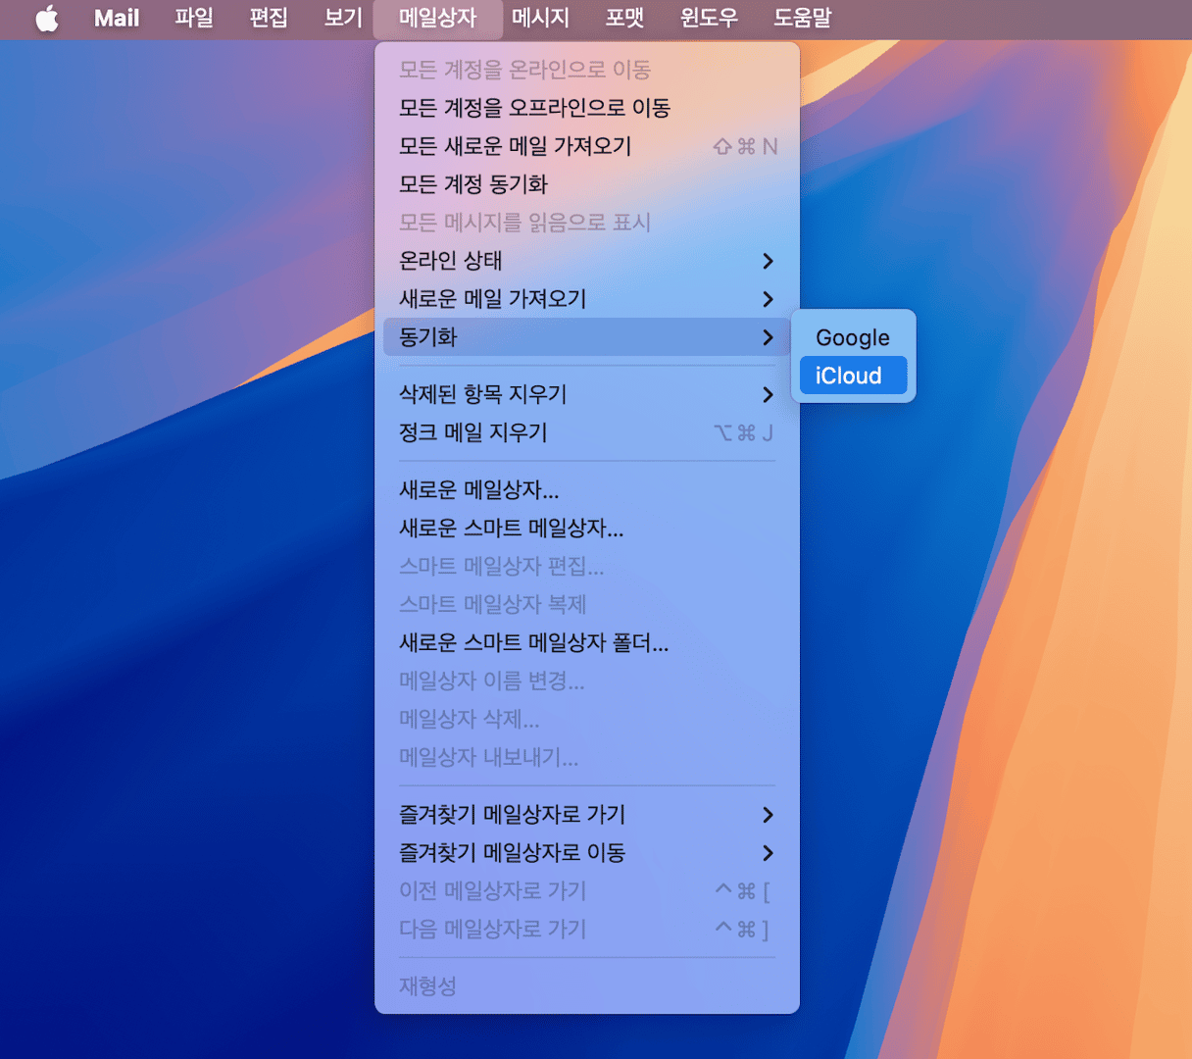
Task: Sync the iCloud account
Action: tap(853, 376)
